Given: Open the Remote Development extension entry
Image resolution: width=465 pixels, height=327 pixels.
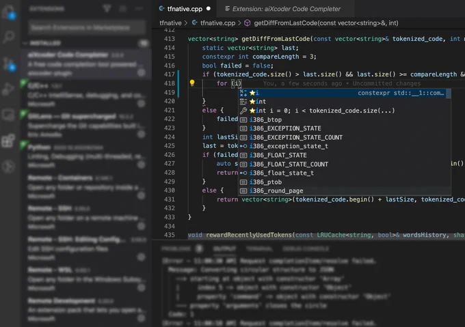Looking at the screenshot, I should coord(86,309).
